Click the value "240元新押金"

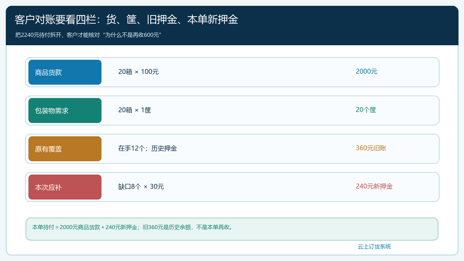click(374, 186)
